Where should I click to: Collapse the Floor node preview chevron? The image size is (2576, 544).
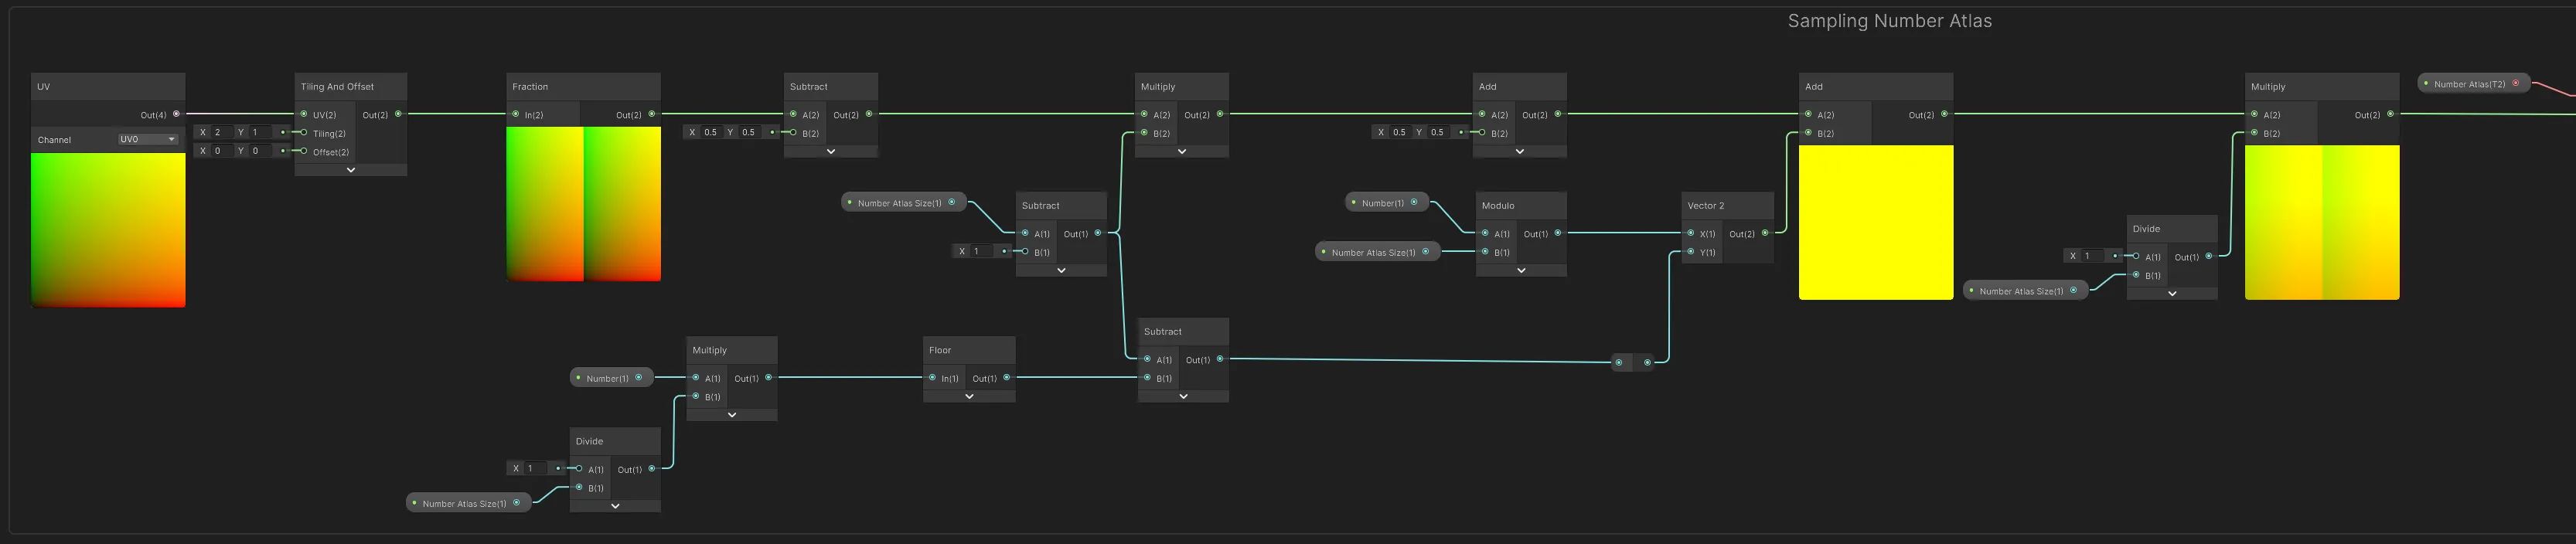[969, 397]
